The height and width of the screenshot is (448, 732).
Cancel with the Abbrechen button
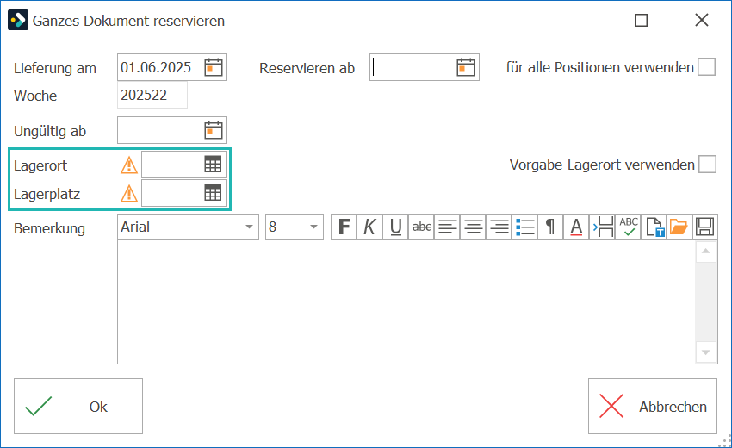652,406
